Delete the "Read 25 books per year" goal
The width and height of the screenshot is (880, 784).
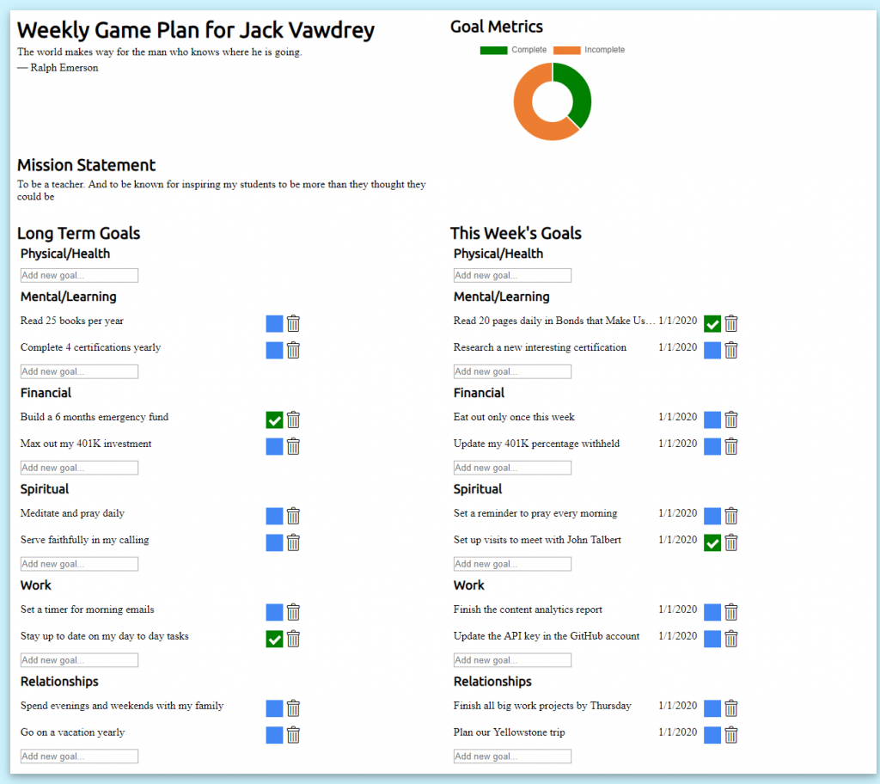[x=293, y=323]
